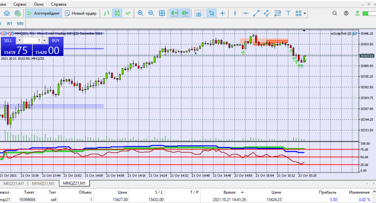The image size is (376, 203).
Task: Click the one-click trading icon beside chart title
Action: 11,33
